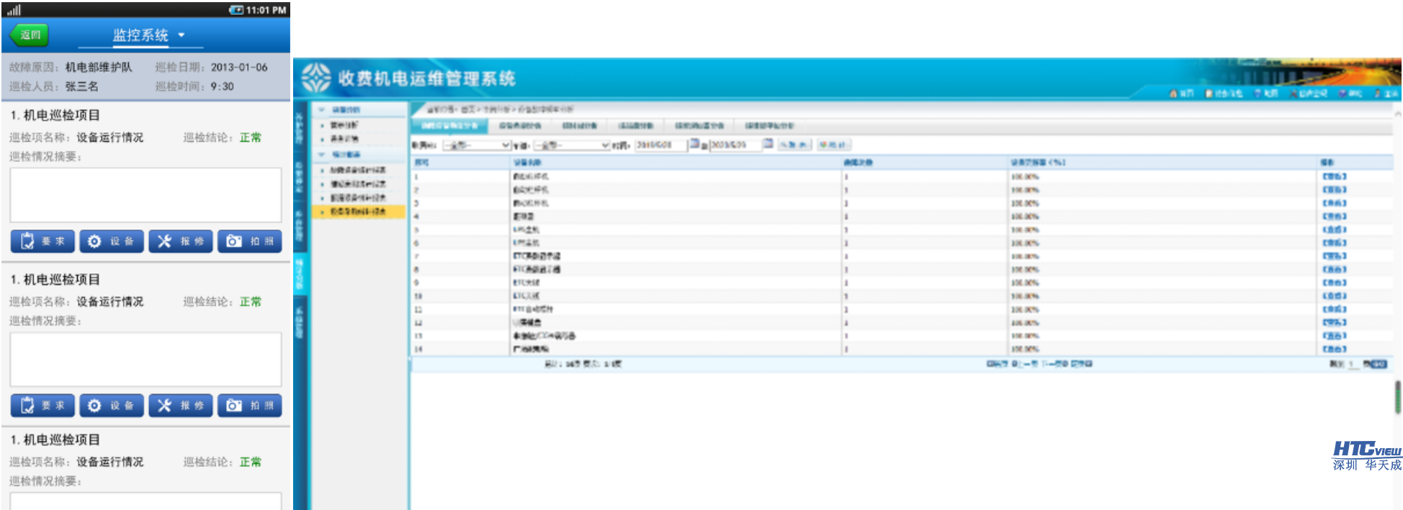Click the active blue first tab above filters

tap(449, 126)
